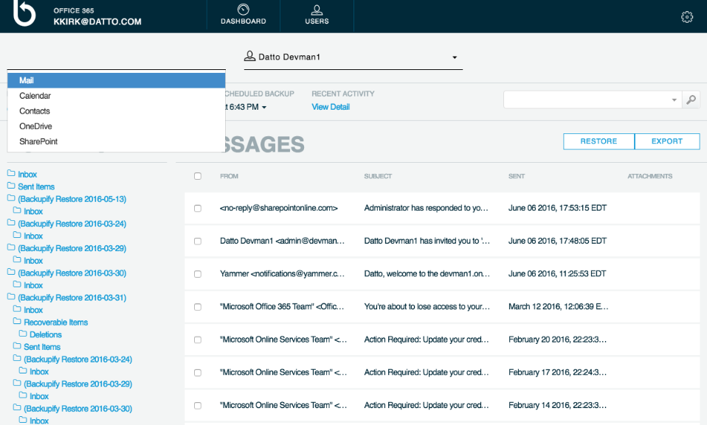The height and width of the screenshot is (425, 707).
Task: Click the RESTORE button
Action: coord(599,141)
